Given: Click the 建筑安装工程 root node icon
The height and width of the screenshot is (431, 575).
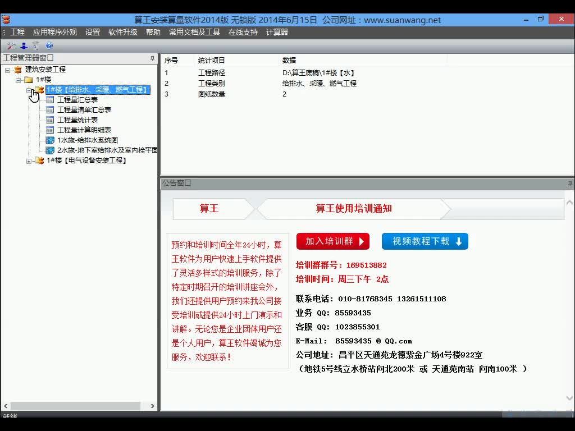Looking at the screenshot, I should pyautogui.click(x=18, y=70).
